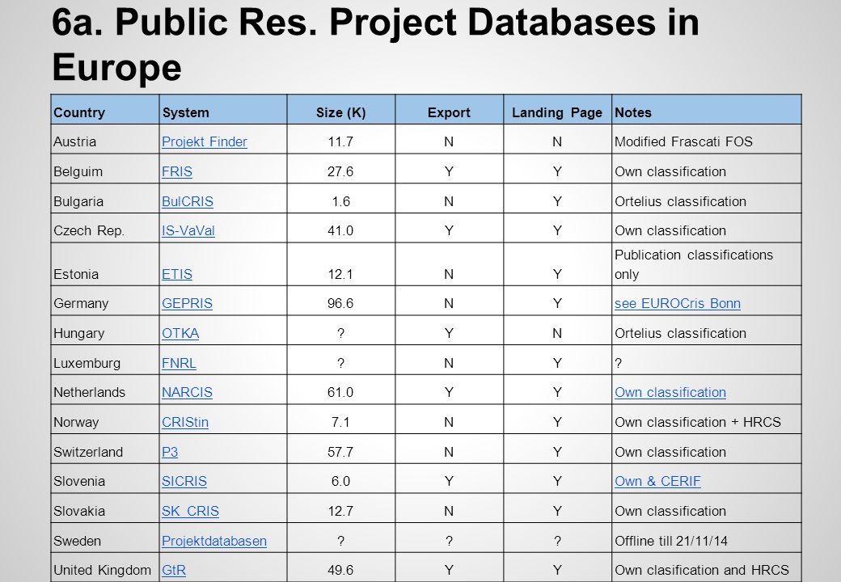Click the slide title heading
This screenshot has width=841, height=582.
coord(375,44)
